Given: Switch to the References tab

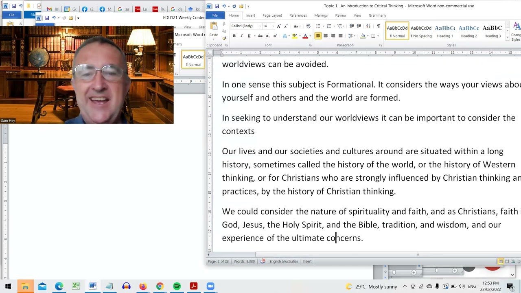Looking at the screenshot, I should [x=298, y=15].
